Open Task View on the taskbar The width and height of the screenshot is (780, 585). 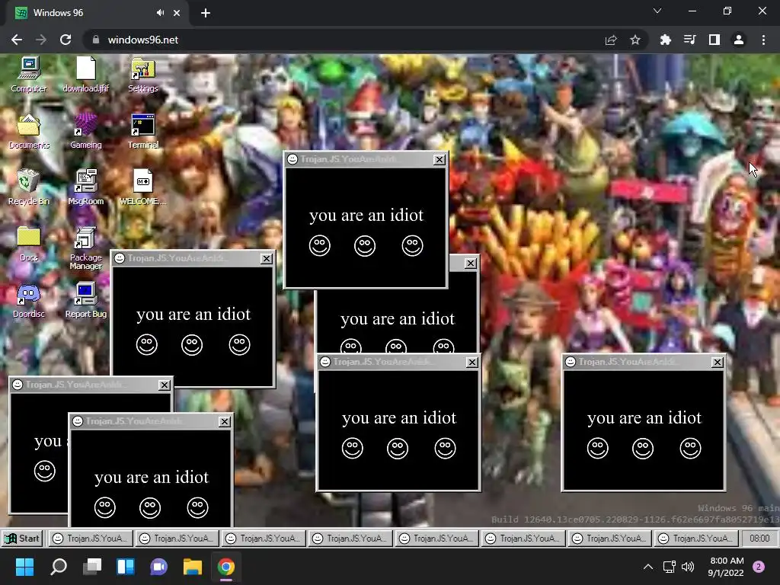tap(92, 567)
